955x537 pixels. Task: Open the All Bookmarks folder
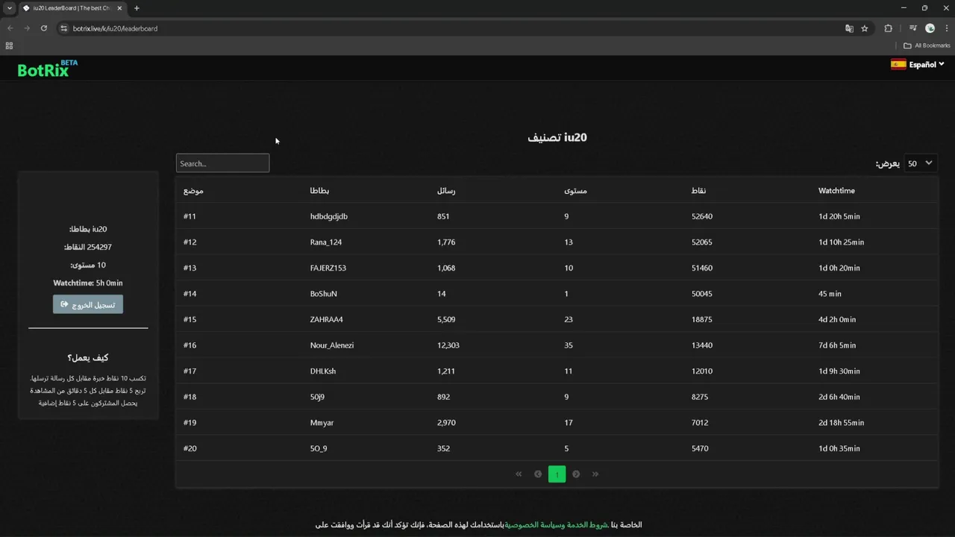click(x=927, y=45)
